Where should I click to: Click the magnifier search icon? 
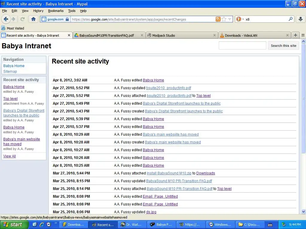click(290, 19)
